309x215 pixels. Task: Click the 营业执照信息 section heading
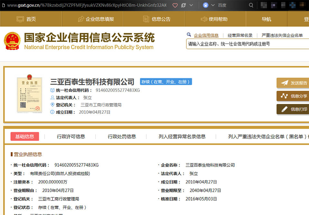[28, 154]
